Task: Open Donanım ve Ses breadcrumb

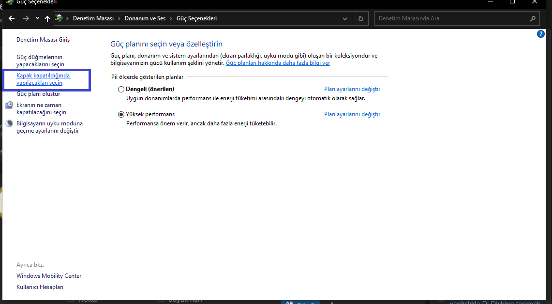Action: pos(145,18)
